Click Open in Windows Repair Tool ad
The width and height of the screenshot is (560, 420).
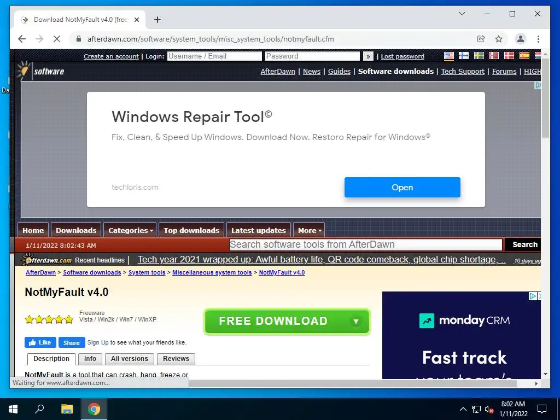[402, 187]
